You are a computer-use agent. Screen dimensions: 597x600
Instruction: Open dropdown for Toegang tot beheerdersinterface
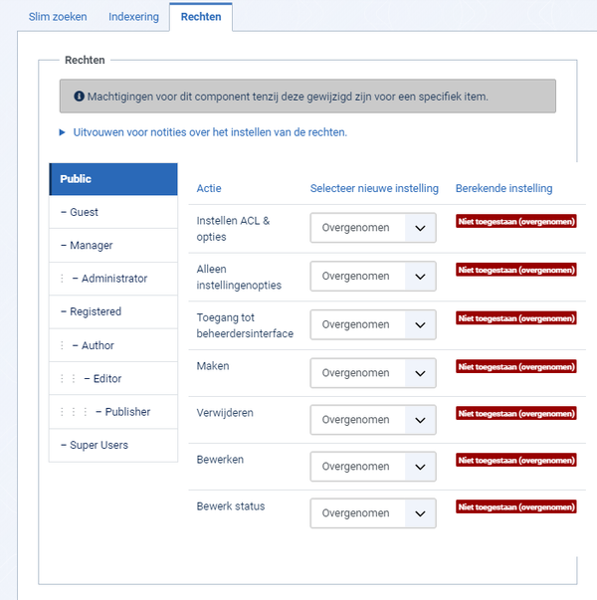(x=373, y=324)
